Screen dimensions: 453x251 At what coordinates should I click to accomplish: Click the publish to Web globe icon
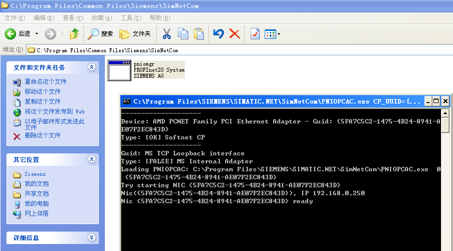(x=17, y=112)
